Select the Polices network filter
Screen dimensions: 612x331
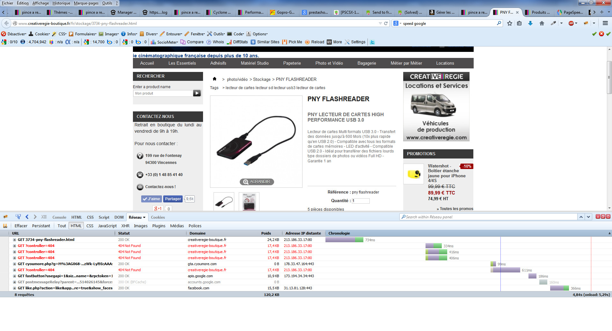[195, 226]
